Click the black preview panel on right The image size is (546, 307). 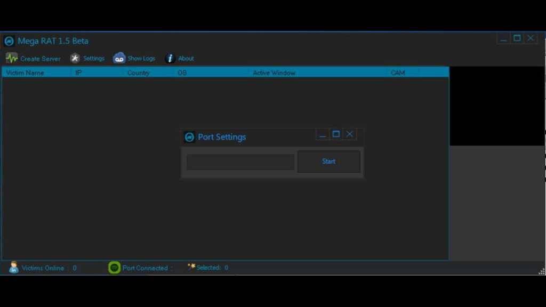point(497,106)
